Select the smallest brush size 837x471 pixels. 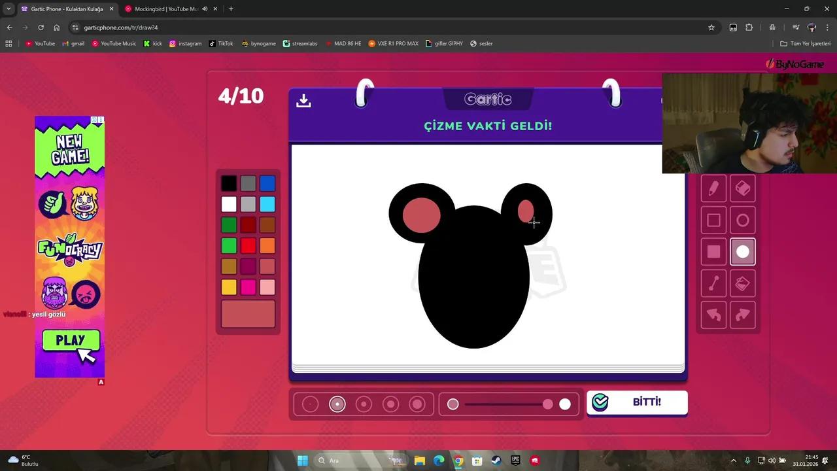point(310,404)
